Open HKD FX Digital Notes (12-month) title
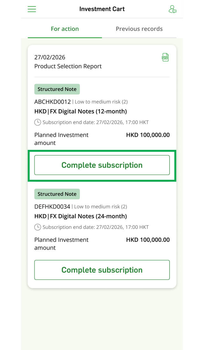 pyautogui.click(x=81, y=111)
